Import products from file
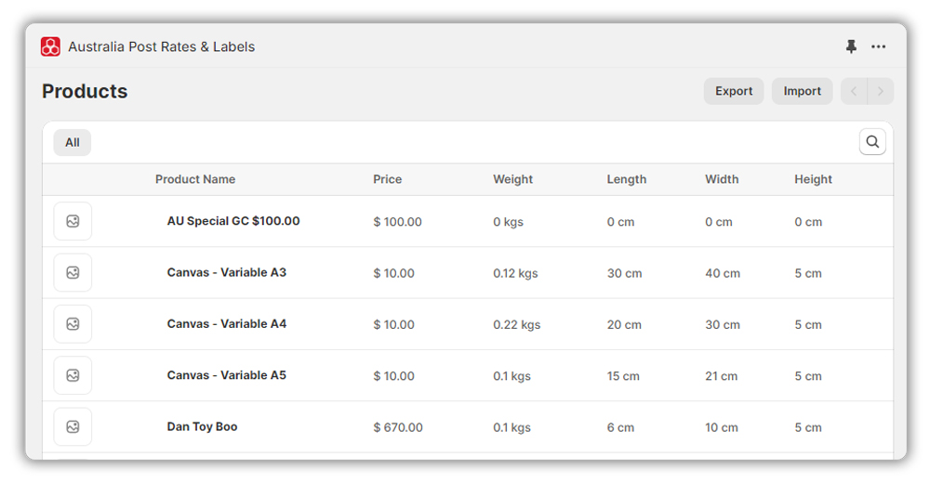The image size is (930, 483). tap(802, 91)
